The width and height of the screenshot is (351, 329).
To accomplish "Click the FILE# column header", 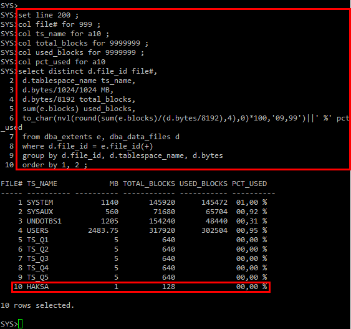I will [x=11, y=184].
